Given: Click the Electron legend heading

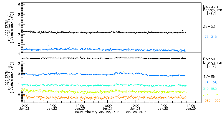Looking at the screenshot, I should pos(210,6).
